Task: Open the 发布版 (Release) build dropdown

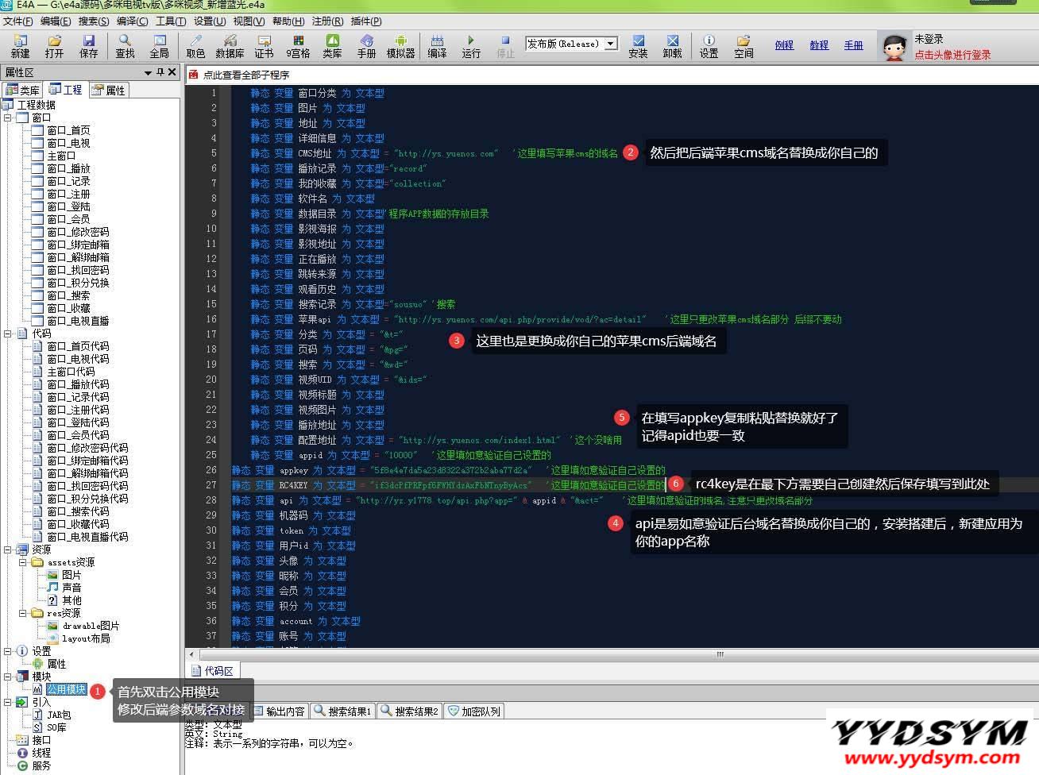Action: pyautogui.click(x=611, y=44)
